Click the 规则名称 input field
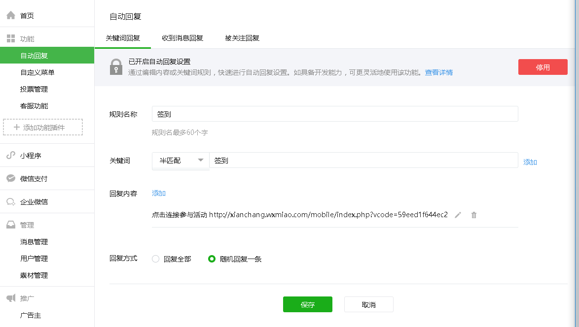Screen dimensions: 579x327 click(335, 114)
